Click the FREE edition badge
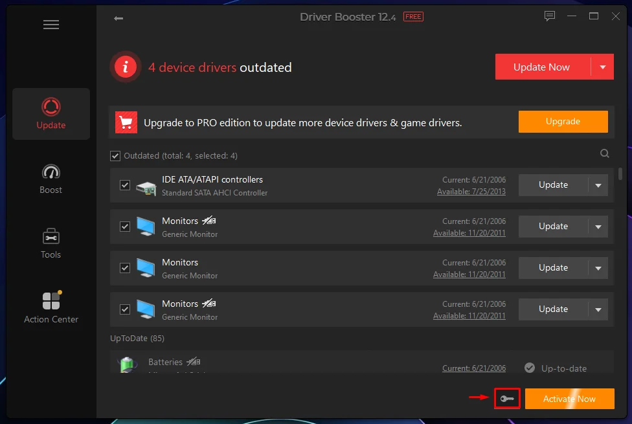This screenshot has width=632, height=424. (413, 17)
